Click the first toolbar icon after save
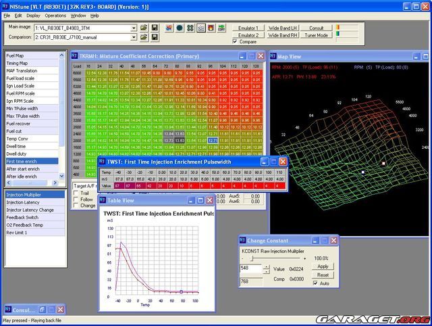This screenshot has height=326, width=432. click(167, 28)
